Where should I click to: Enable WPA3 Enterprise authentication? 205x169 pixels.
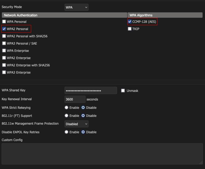coord(4,72)
